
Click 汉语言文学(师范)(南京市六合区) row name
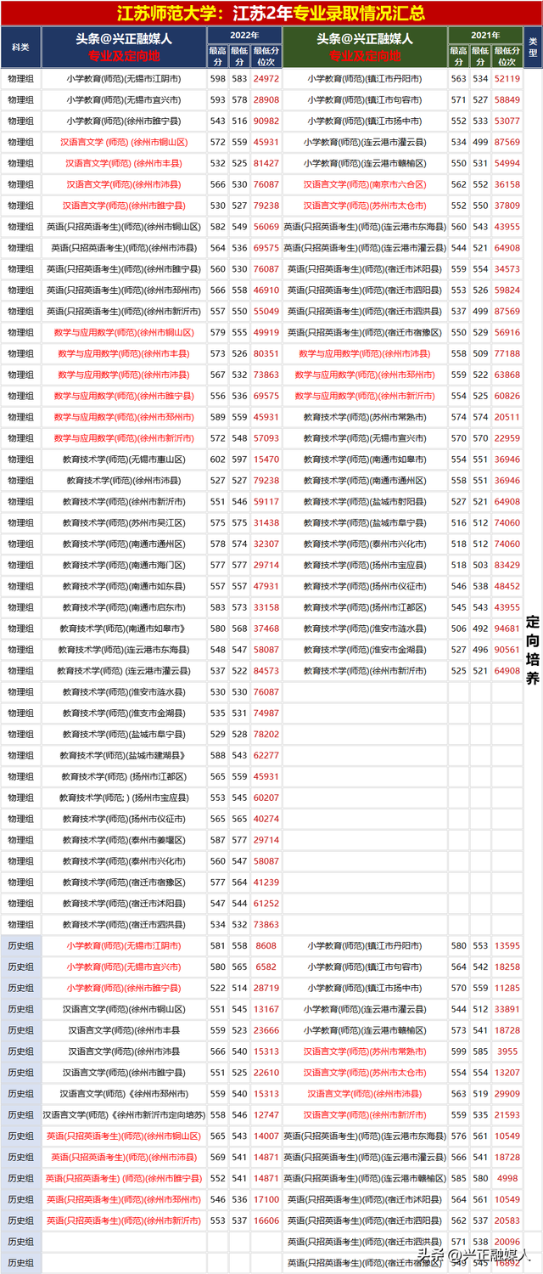pyautogui.click(x=365, y=184)
